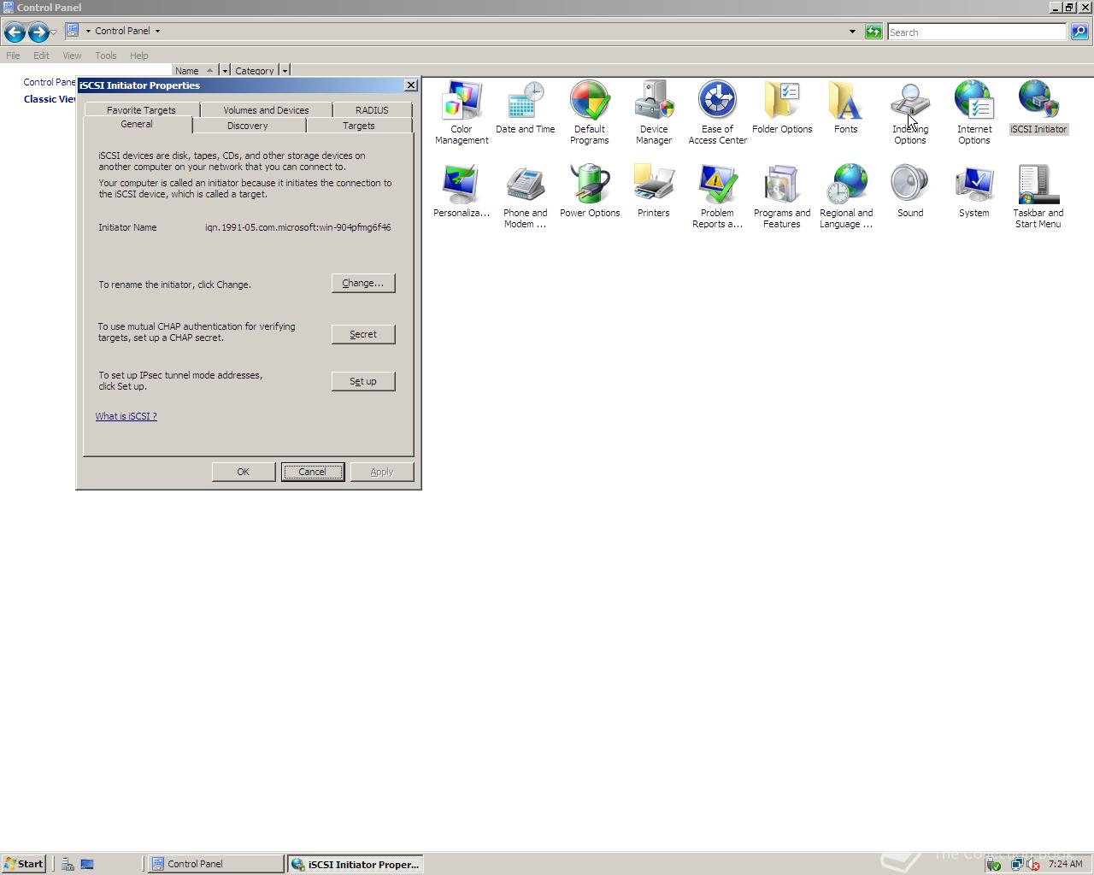This screenshot has width=1094, height=875.
Task: Expand the address bar history dropdown
Action: [852, 32]
